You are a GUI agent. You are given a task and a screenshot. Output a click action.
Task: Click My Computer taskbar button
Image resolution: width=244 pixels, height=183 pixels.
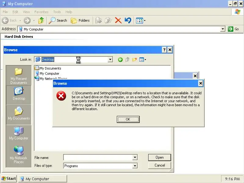43,179
